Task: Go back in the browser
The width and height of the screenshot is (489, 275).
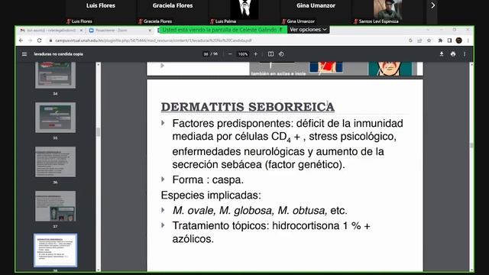Action: (21, 40)
